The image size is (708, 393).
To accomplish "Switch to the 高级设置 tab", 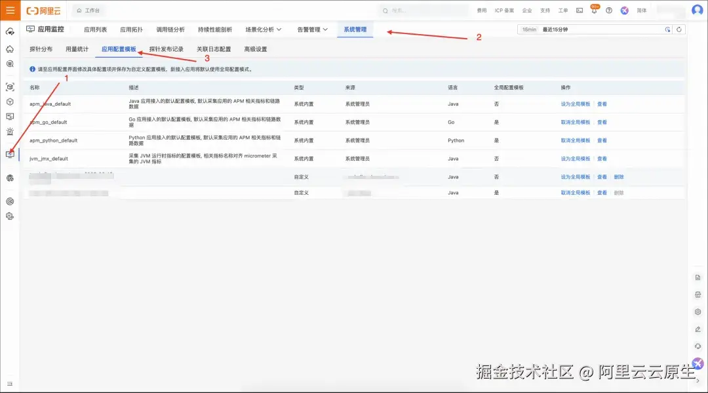I will coord(256,49).
